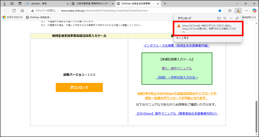The image size is (259, 137).
Task: Open browser settings and more menu
Action: click(x=247, y=11)
